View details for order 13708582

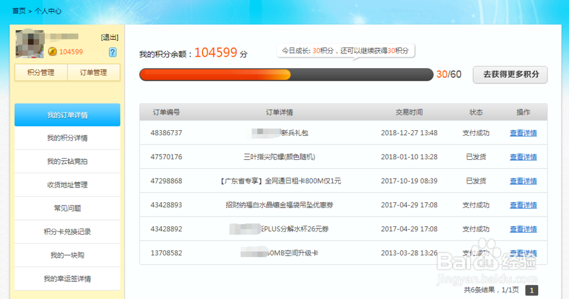(523, 253)
